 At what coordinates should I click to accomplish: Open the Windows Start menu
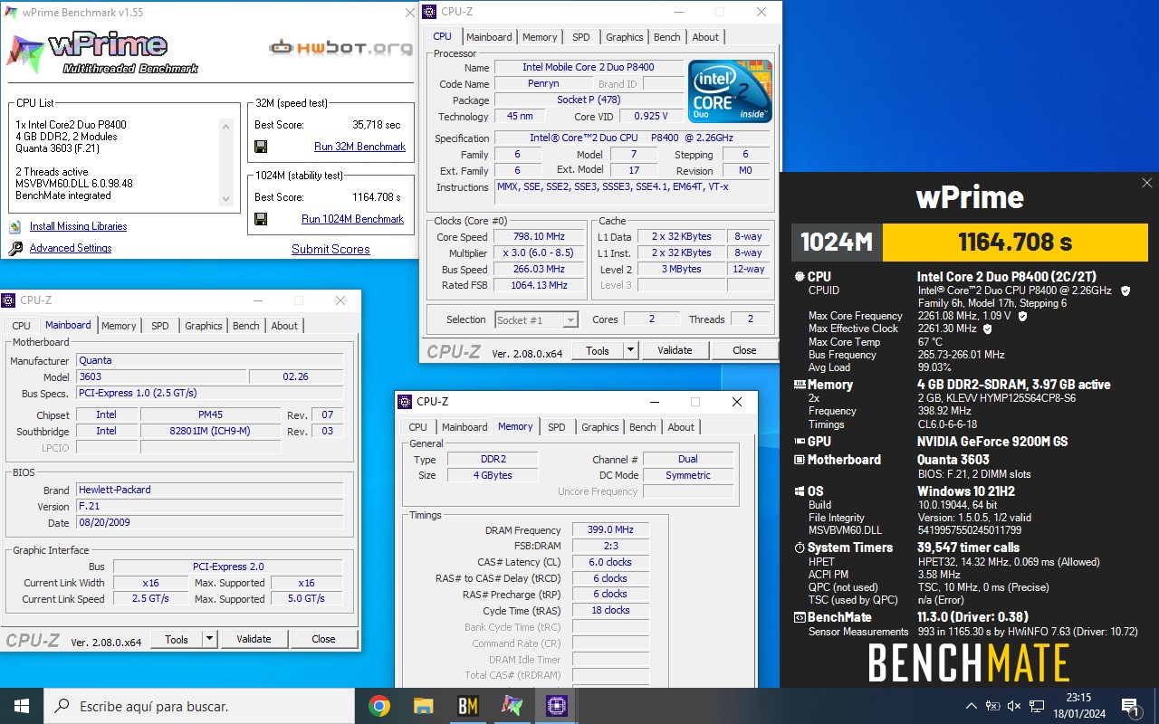22,706
